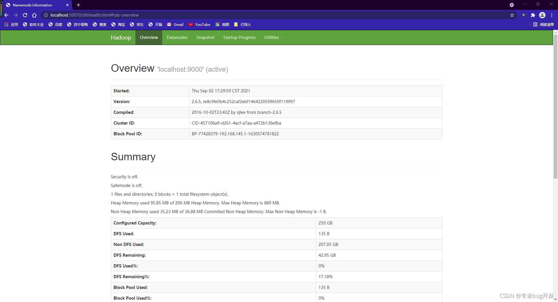This screenshot has height=302, width=558.
Task: Open the YouTube bookmark
Action: tap(199, 25)
